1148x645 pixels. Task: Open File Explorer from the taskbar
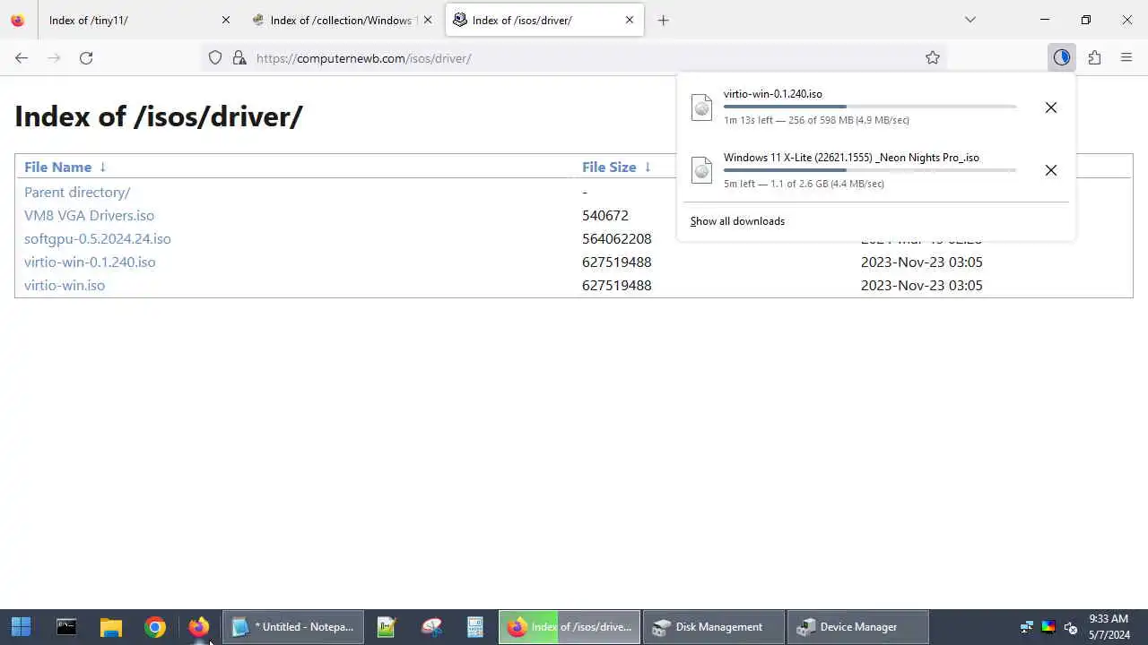[110, 627]
